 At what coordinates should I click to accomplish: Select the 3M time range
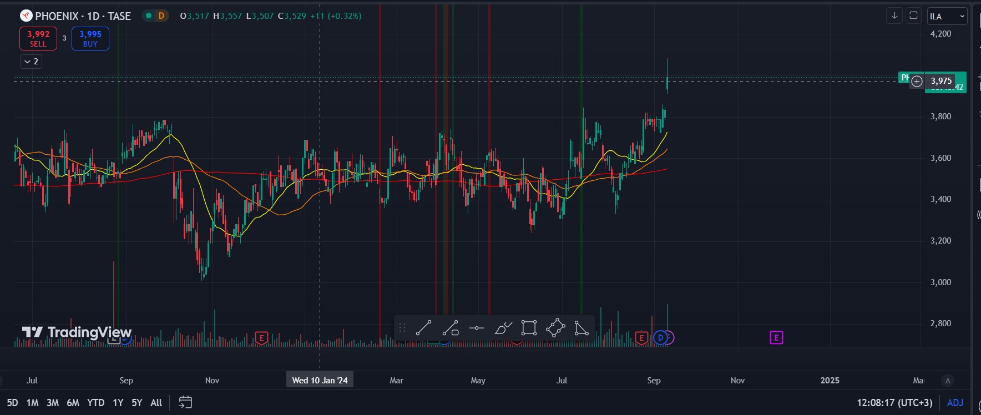53,403
